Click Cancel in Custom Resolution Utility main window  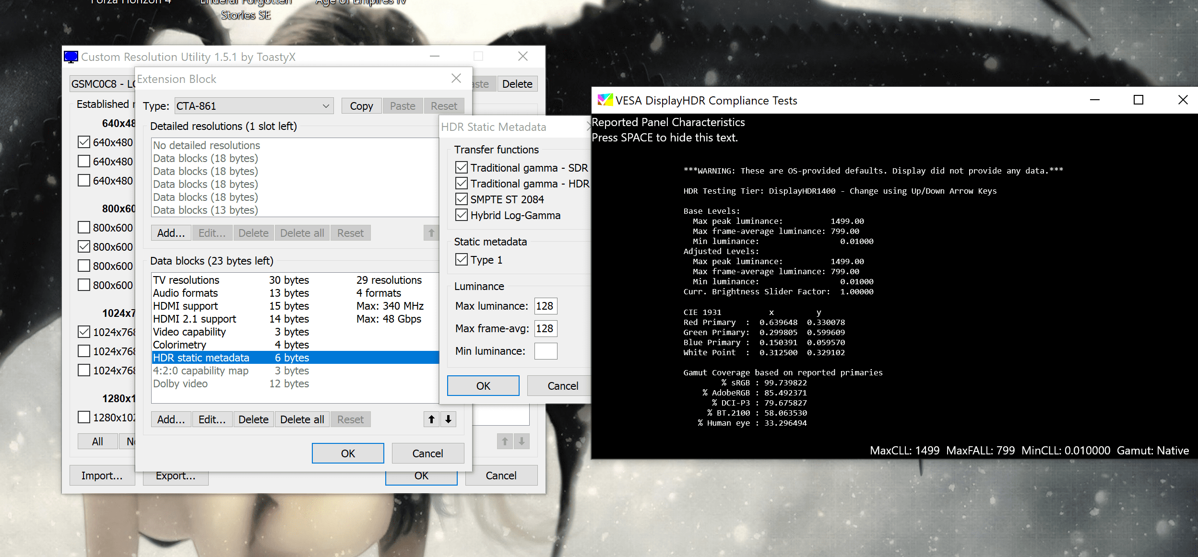pyautogui.click(x=501, y=476)
